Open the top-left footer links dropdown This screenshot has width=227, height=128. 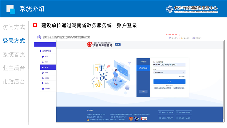pyautogui.click(x=167, y=112)
